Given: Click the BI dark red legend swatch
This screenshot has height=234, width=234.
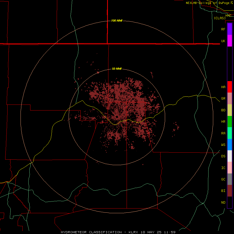Looking at the screenshot, I should pos(230,191).
